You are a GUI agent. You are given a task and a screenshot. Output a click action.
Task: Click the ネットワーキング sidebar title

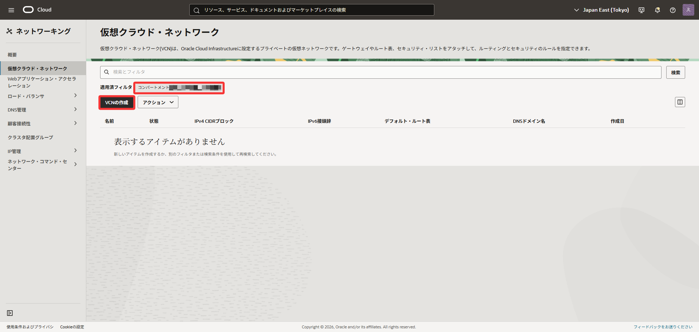43,31
